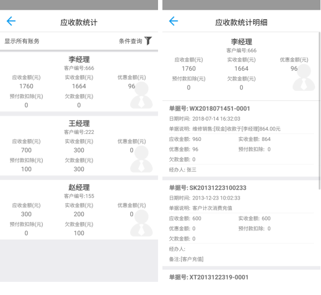The width and height of the screenshot is (321, 295).
Task: Tap 赵经理 avatar icon
Action: [x=142, y=223]
